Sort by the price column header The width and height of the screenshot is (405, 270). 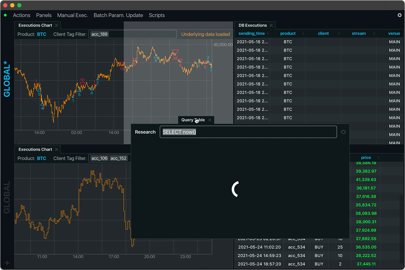pos(366,157)
